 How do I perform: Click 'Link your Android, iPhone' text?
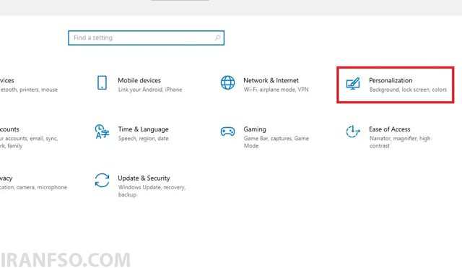tap(150, 90)
